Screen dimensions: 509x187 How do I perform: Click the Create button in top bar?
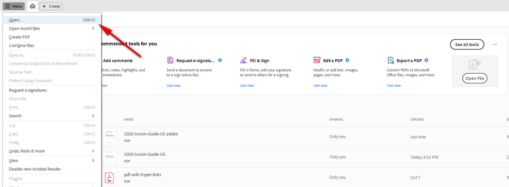51,6
